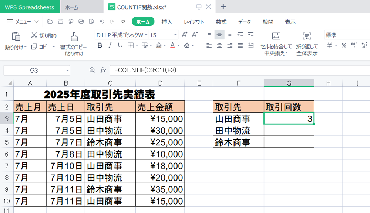The image size is (370, 213).
Task: Select all cells via corner triangle
Action: tap(10, 83)
